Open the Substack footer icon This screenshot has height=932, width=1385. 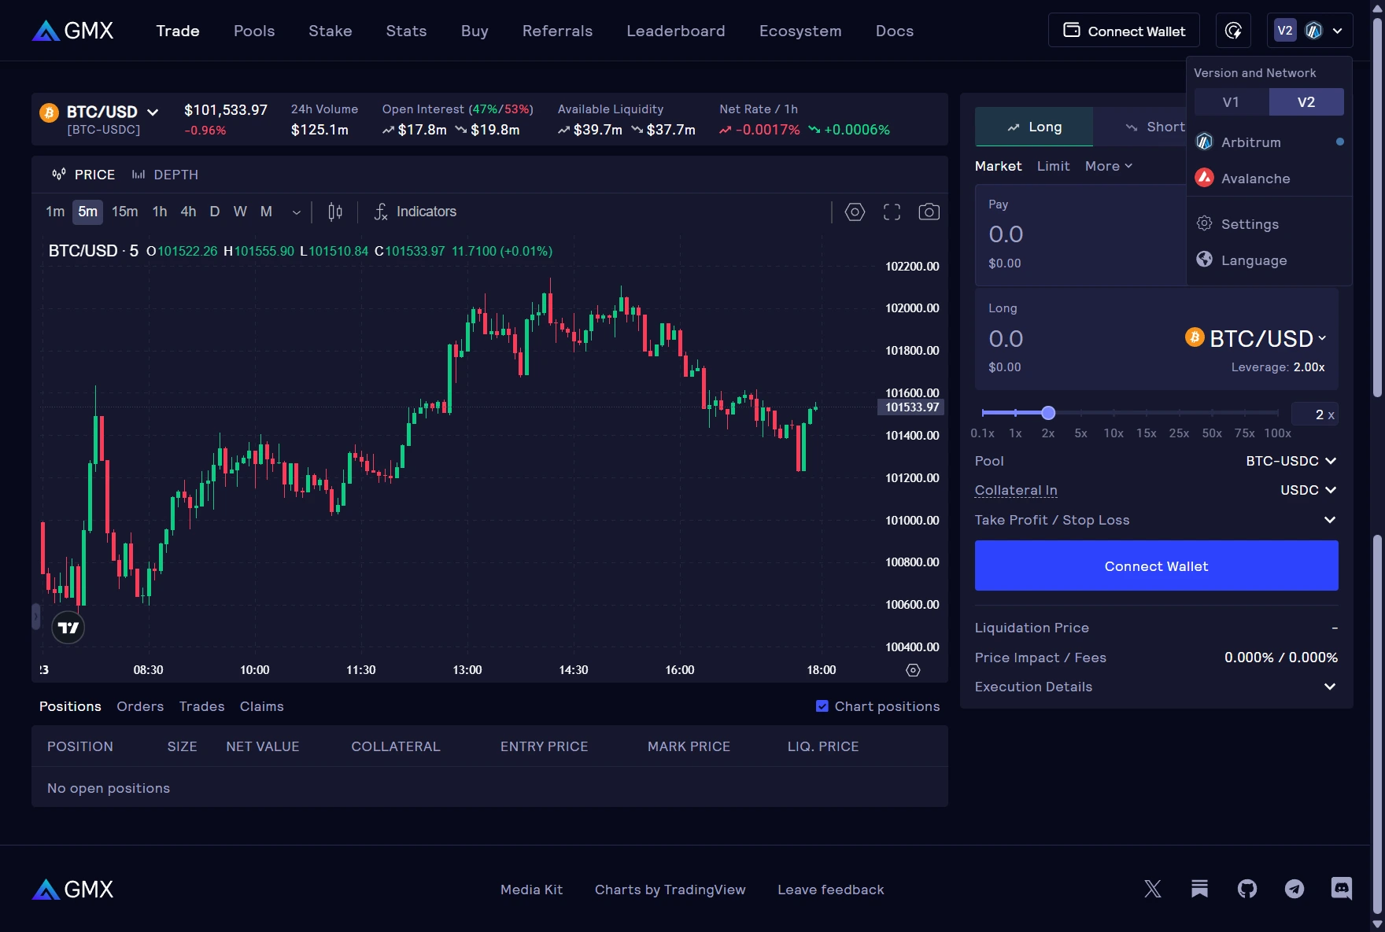(x=1199, y=889)
